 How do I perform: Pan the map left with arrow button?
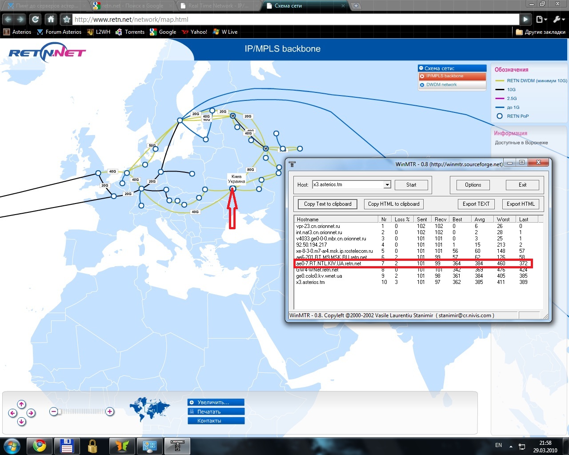pyautogui.click(x=12, y=413)
